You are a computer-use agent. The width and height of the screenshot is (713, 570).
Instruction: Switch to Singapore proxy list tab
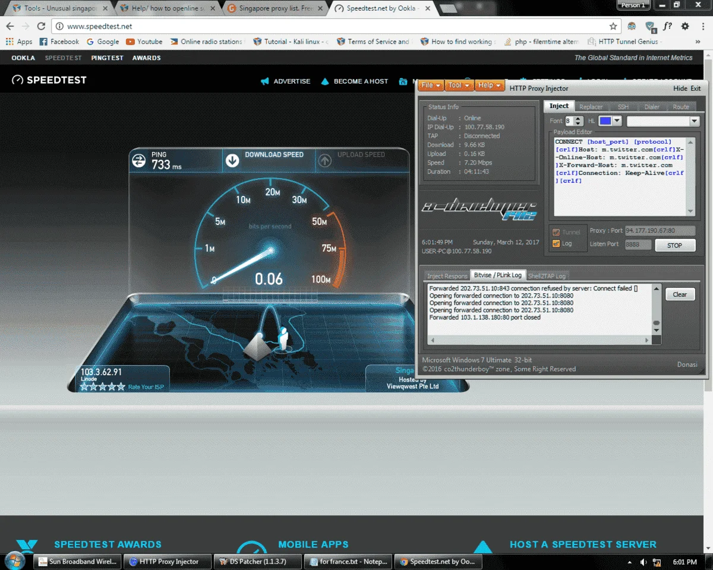[275, 8]
